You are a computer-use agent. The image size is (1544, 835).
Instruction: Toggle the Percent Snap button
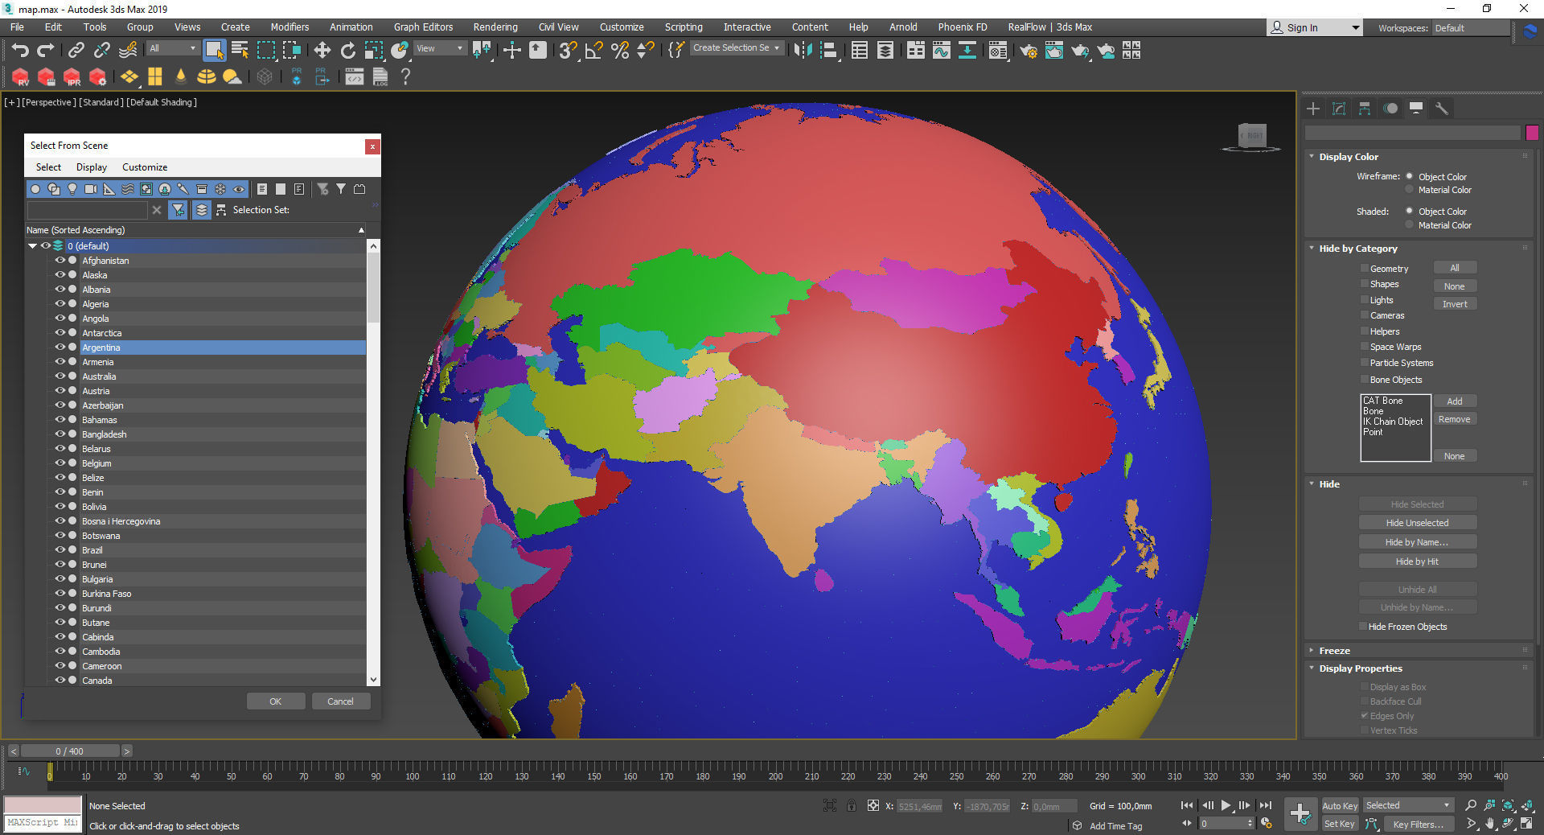click(x=620, y=51)
